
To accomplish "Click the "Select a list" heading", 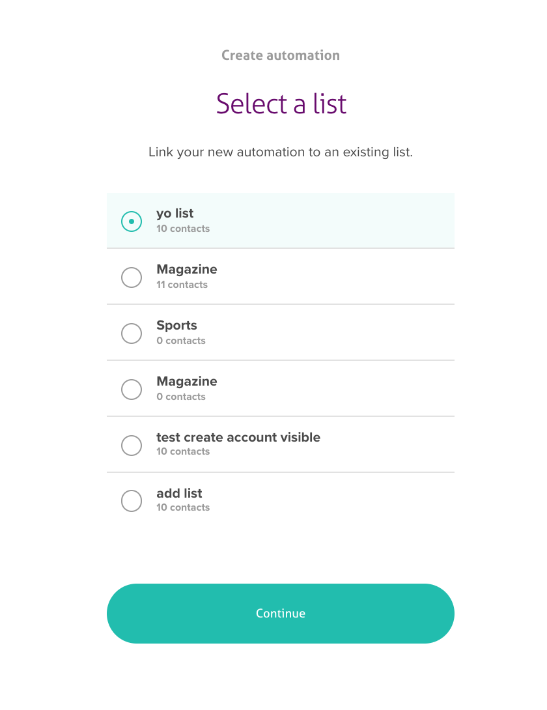I will coord(281,104).
